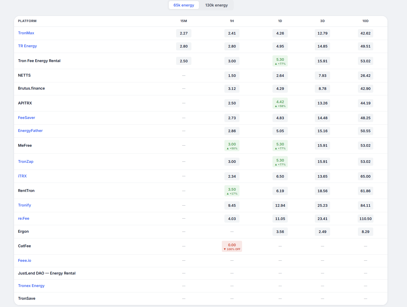Image resolution: width=407 pixels, height=307 pixels.
Task: Select iTRX 10D price 65.00
Action: tap(365, 176)
